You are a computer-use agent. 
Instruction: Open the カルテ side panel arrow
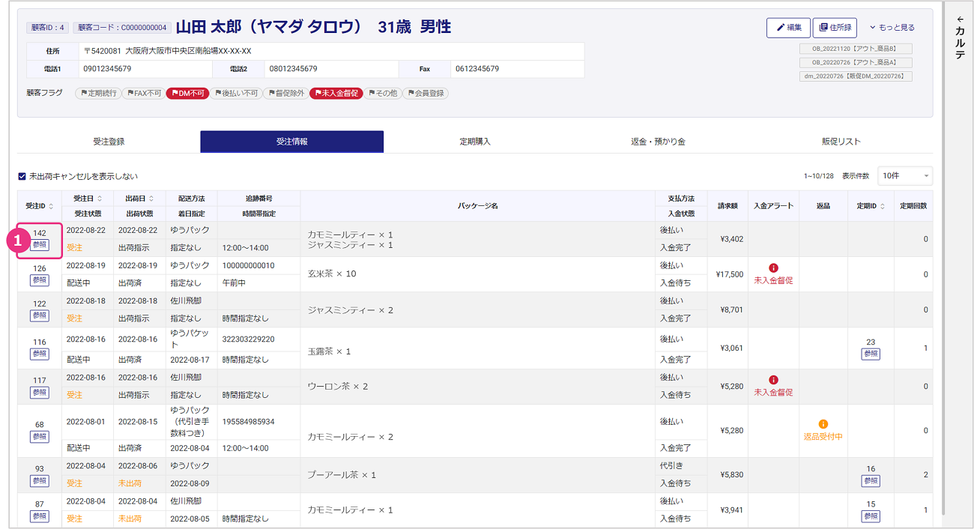[960, 19]
